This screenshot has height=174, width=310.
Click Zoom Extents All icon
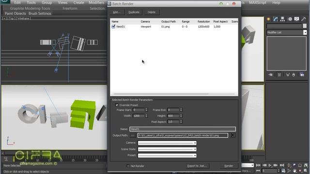306,165
